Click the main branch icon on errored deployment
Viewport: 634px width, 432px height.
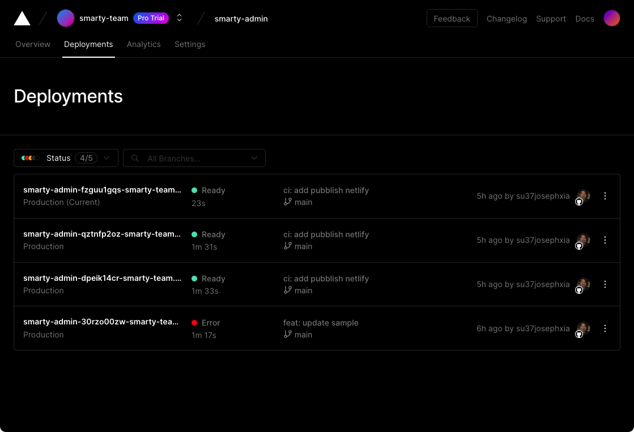[288, 335]
